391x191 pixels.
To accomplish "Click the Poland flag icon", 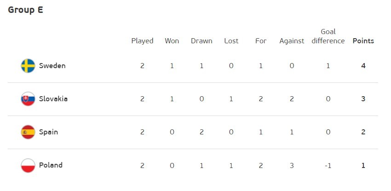I will click(28, 165).
